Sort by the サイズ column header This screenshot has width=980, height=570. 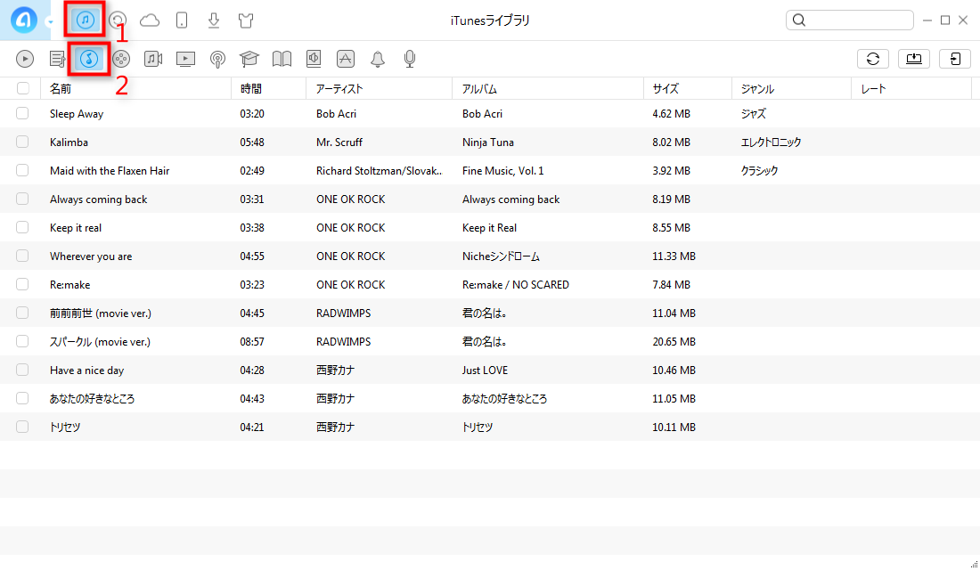(688, 89)
